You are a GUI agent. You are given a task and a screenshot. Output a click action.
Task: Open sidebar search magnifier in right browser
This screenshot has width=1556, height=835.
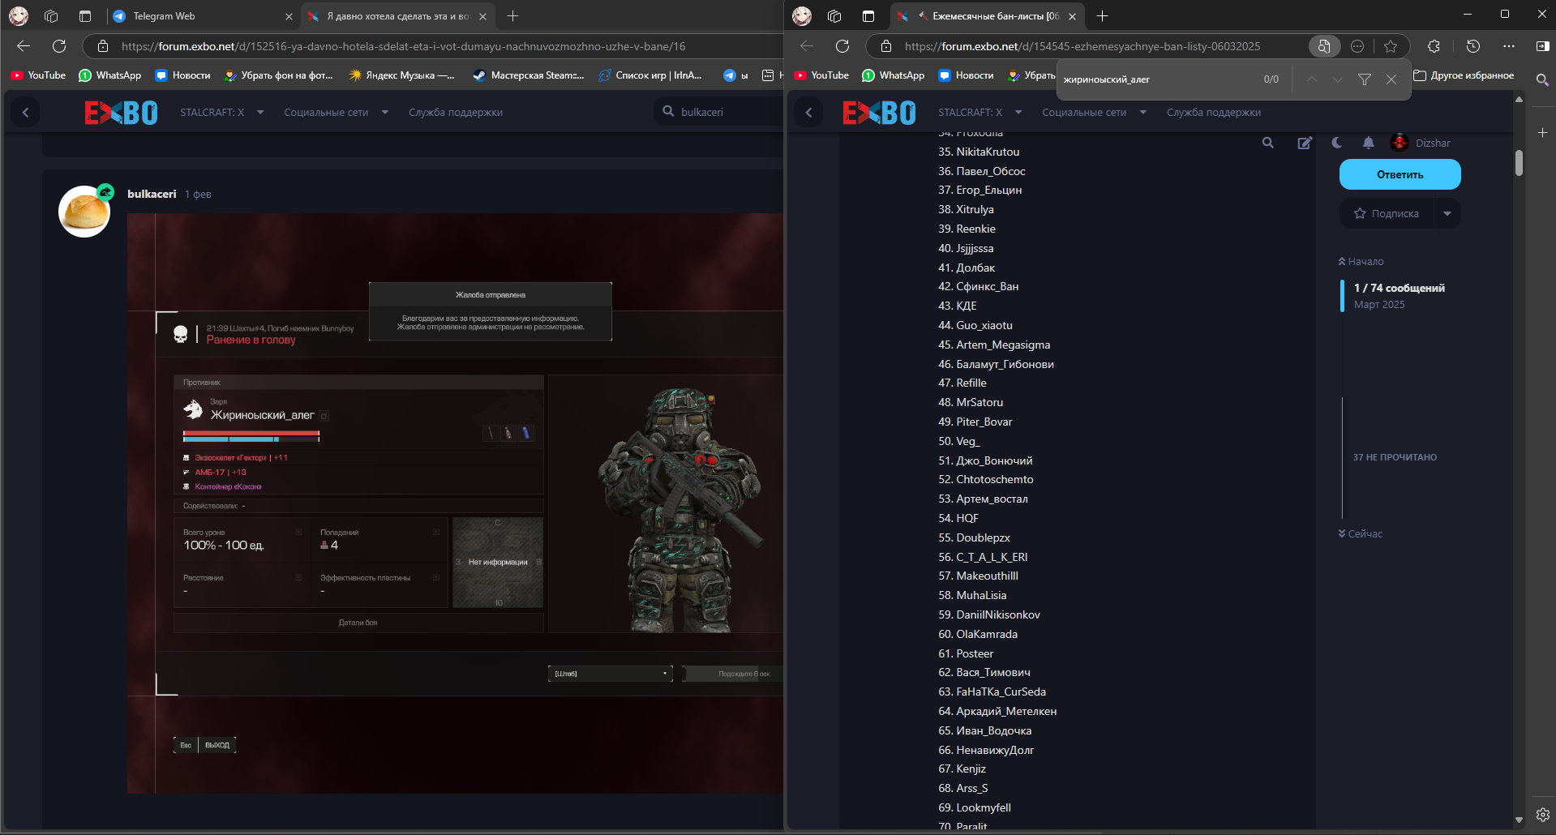[x=1542, y=79]
